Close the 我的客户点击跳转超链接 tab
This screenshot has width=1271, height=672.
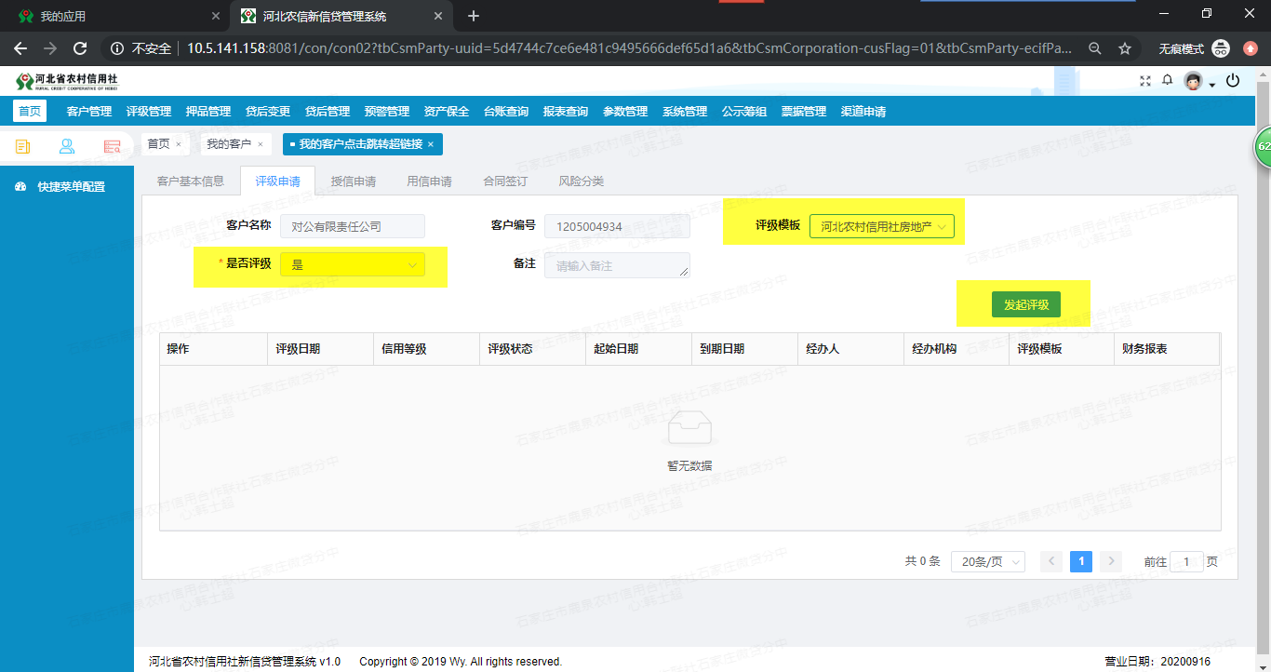click(431, 144)
